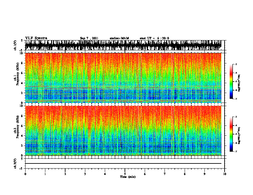Viewport: 253px width, 195px height.
Task: Click the "6" kHz tick of ch.1 spectrogram
Action: point(22,73)
